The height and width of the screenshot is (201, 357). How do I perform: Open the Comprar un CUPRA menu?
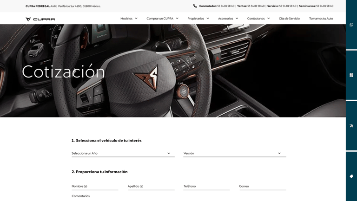(x=162, y=19)
